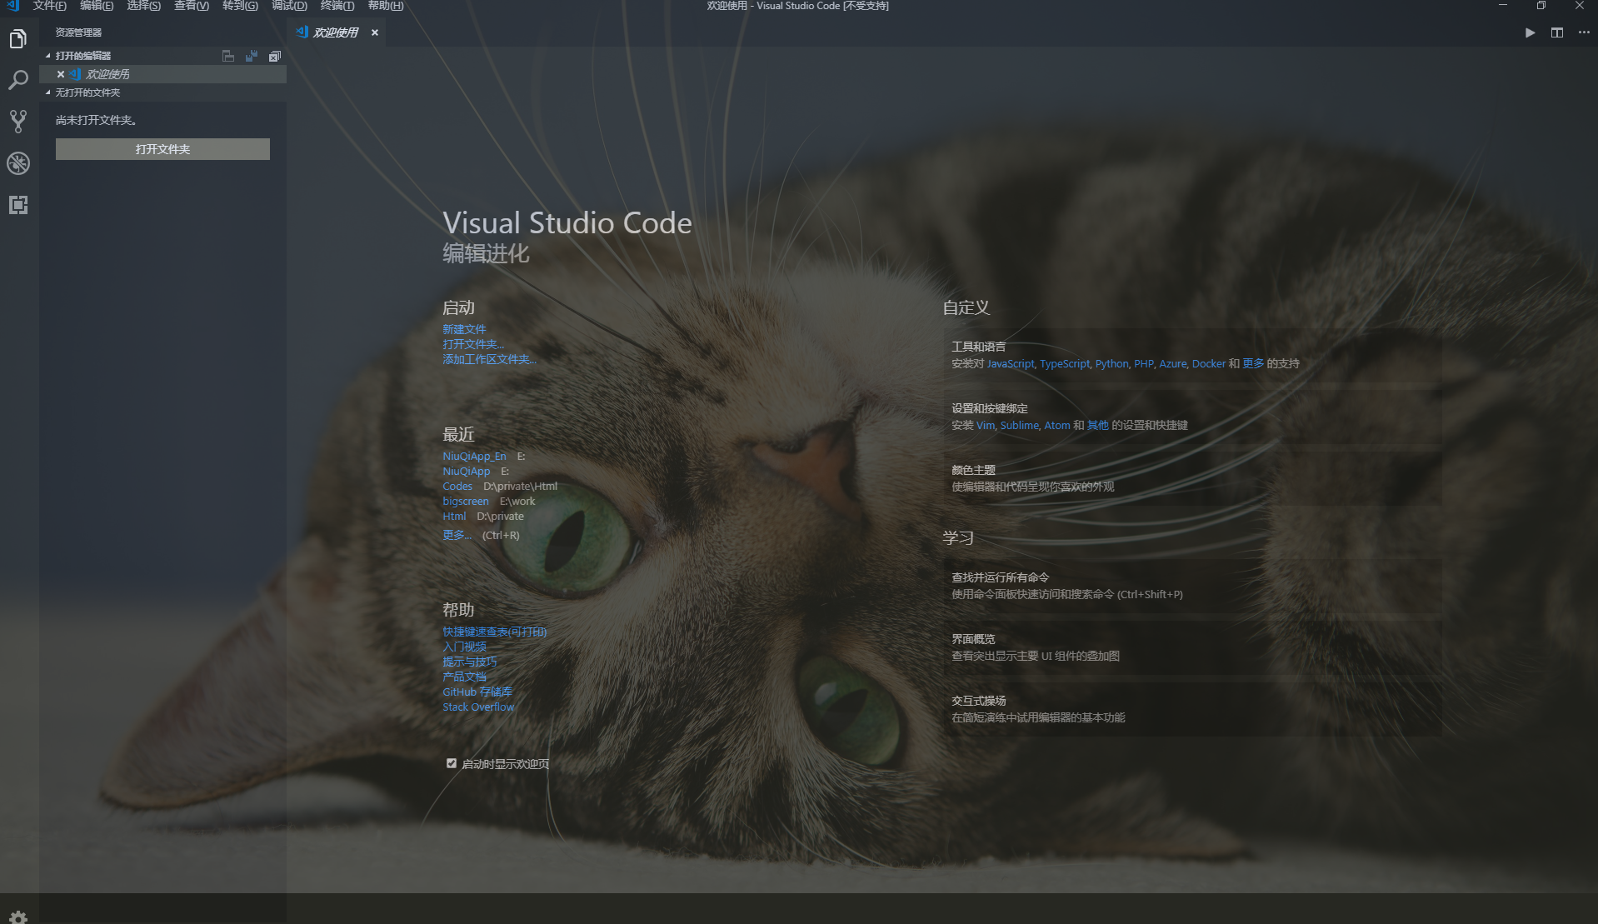Open the 调试(D) menu

click(289, 6)
